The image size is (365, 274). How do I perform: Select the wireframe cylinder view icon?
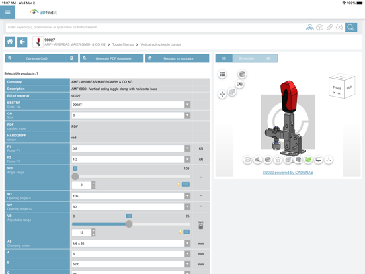click(x=247, y=160)
